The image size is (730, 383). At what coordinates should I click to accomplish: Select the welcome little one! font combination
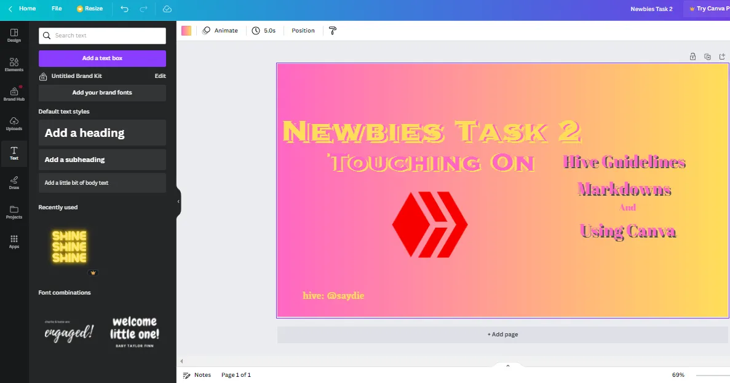pos(135,331)
